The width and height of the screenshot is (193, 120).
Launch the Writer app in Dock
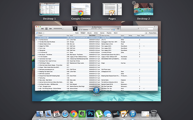116,114
